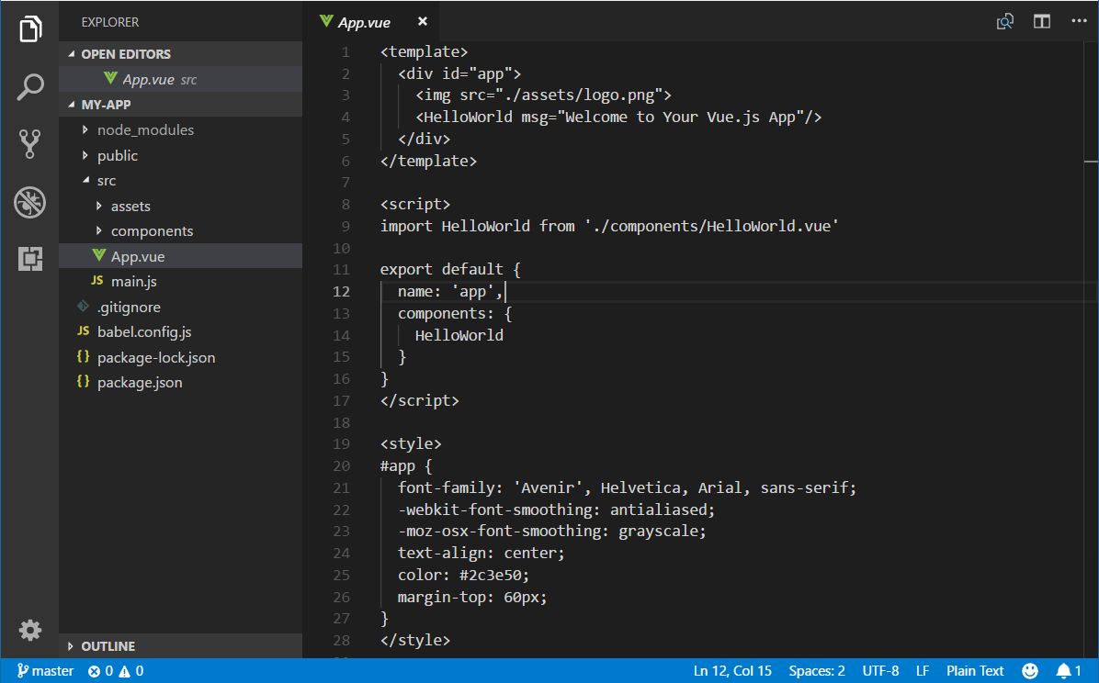This screenshot has height=683, width=1099.
Task: Change encoding via UTF-8 indicator
Action: (x=880, y=671)
